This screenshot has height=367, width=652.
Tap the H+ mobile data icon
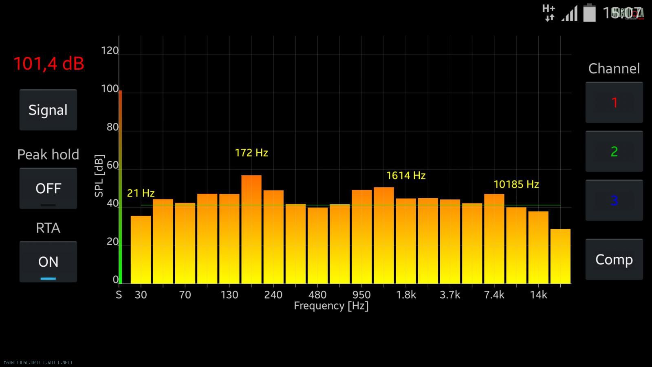pos(549,12)
